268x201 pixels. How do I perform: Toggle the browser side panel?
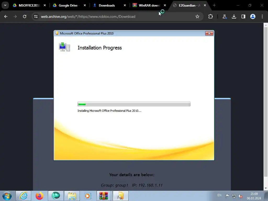[x=243, y=16]
